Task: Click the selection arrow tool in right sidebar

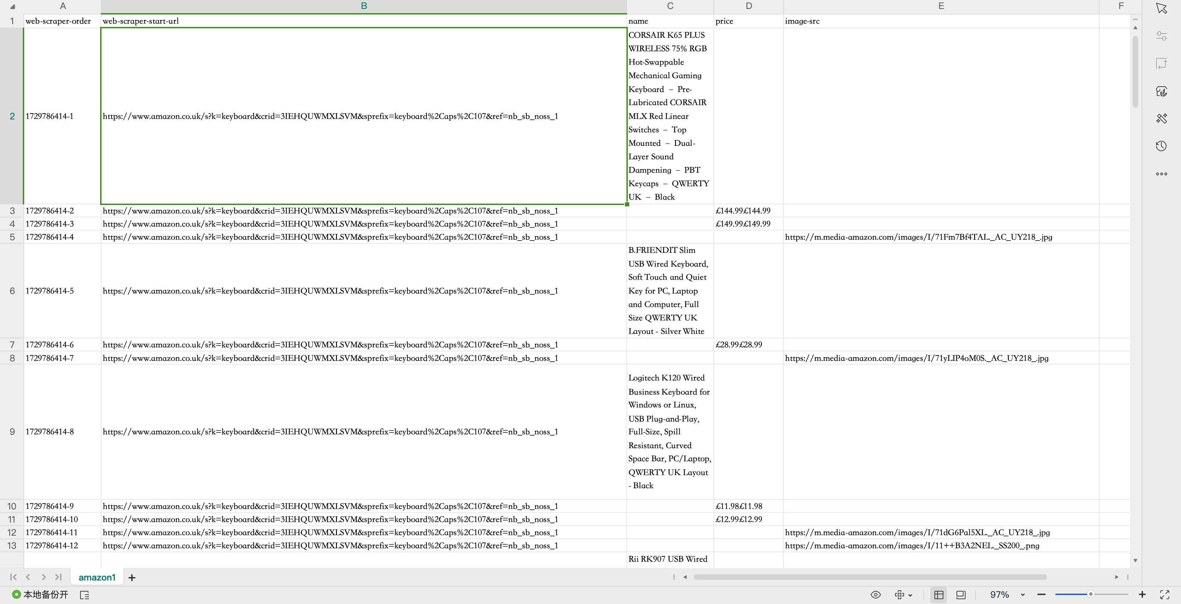Action: [x=1161, y=8]
